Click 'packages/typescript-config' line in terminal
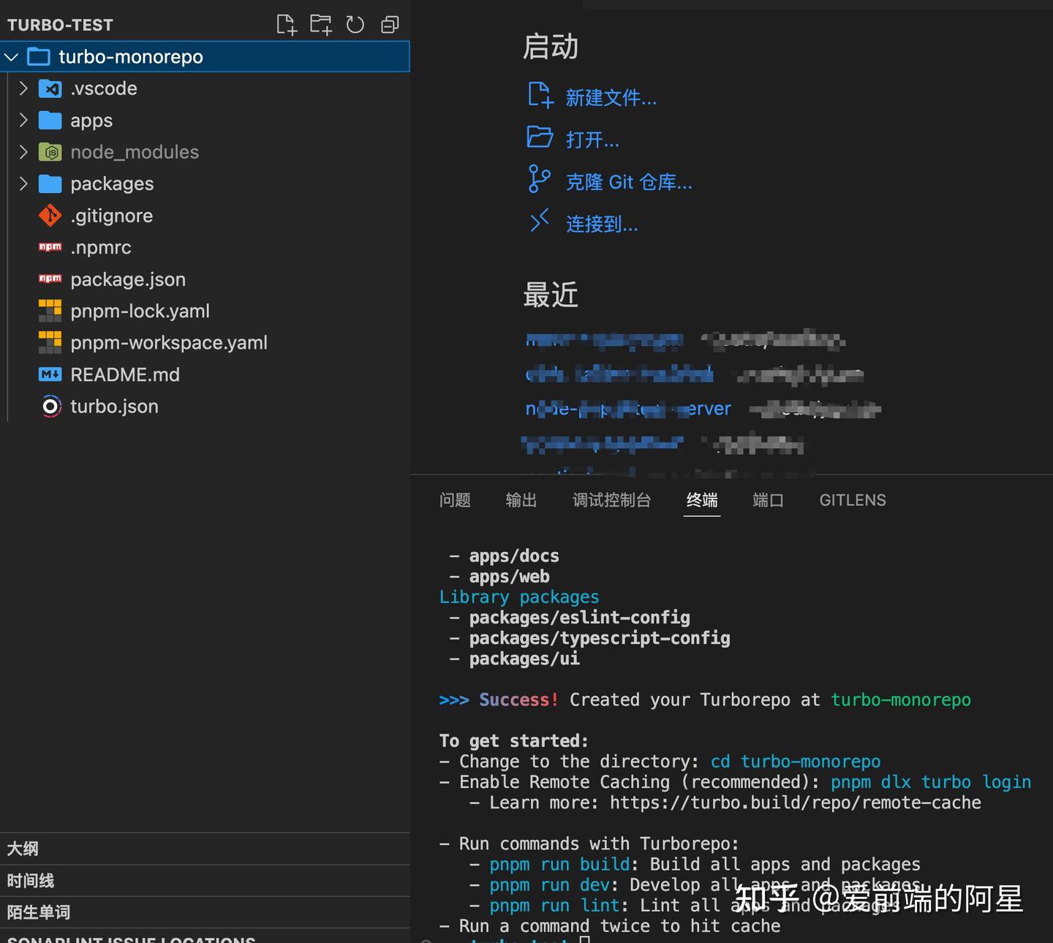The height and width of the screenshot is (943, 1053). point(600,638)
